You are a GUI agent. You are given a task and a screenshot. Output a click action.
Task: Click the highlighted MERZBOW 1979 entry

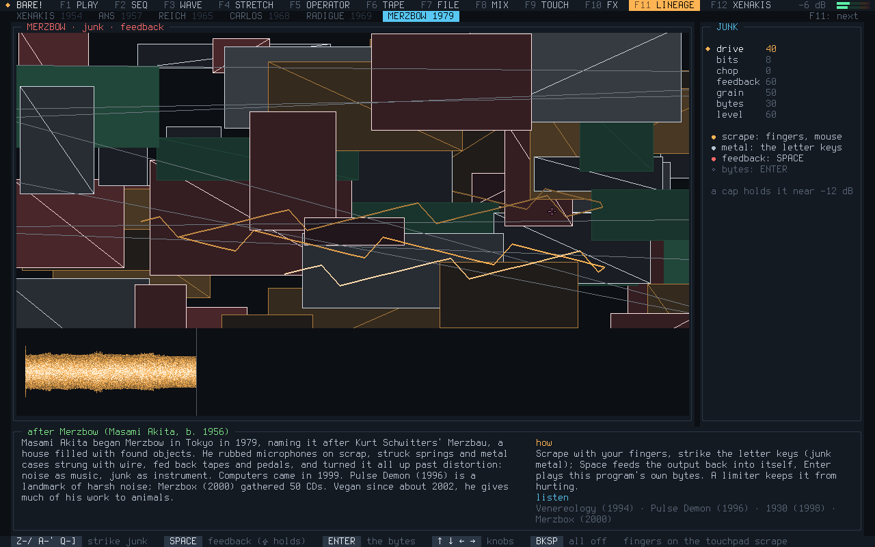(421, 16)
